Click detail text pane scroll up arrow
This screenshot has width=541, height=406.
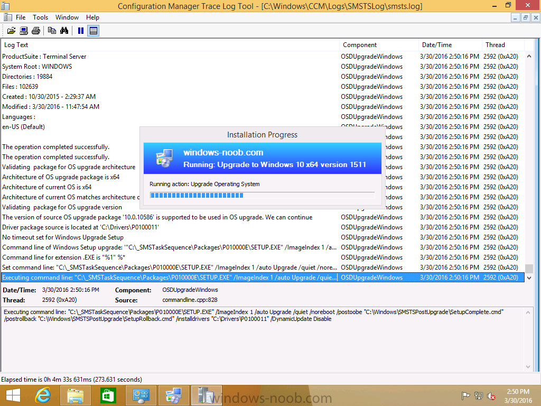528,312
